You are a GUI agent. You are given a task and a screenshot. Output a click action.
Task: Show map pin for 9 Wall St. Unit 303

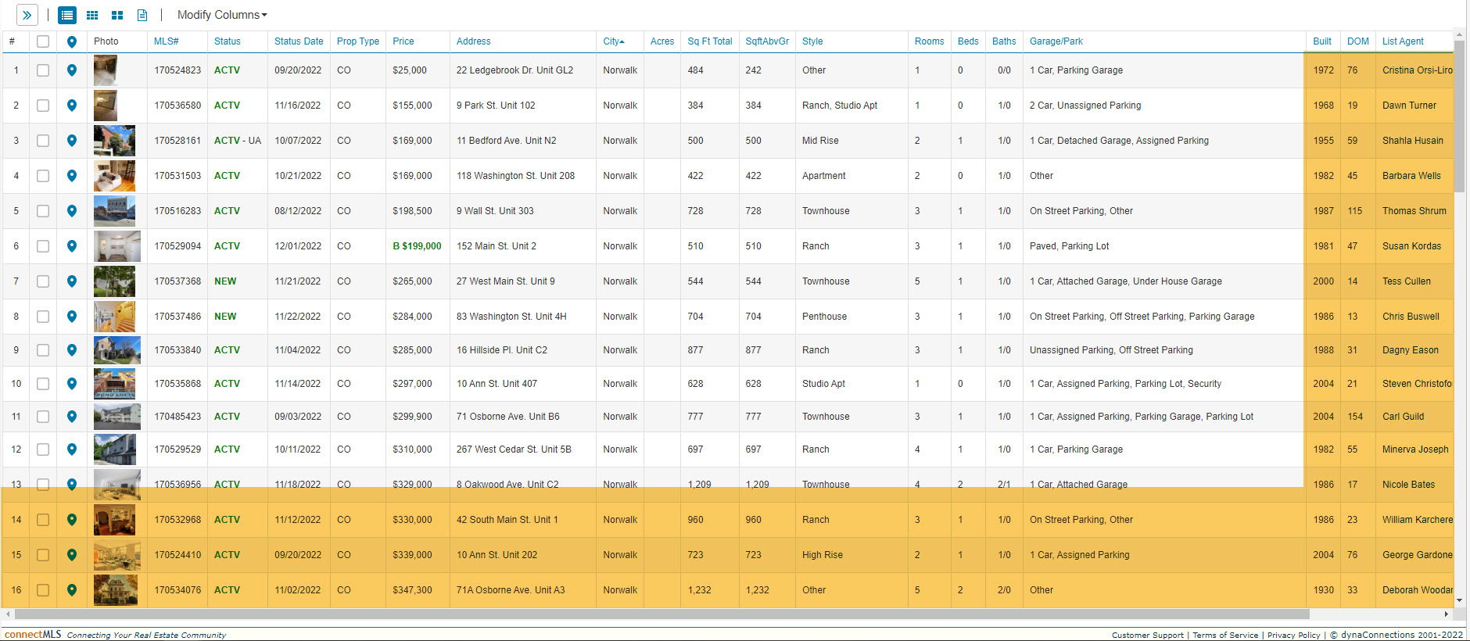coord(72,211)
